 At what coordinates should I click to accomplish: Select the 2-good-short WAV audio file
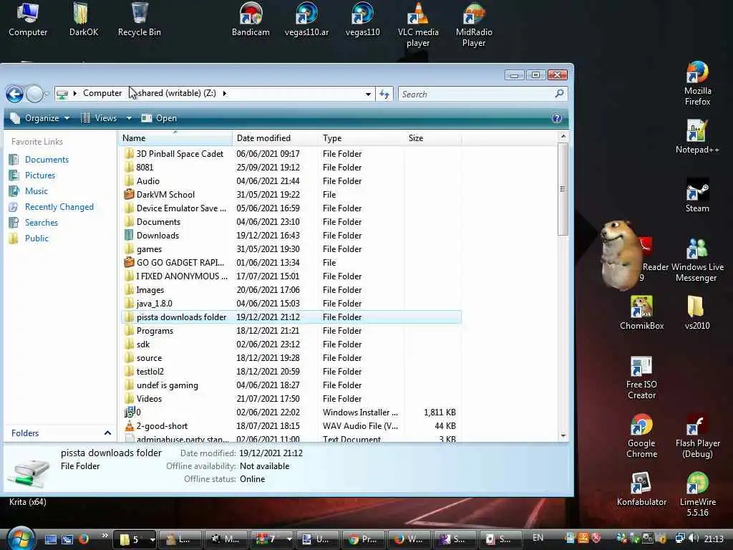(x=291, y=426)
